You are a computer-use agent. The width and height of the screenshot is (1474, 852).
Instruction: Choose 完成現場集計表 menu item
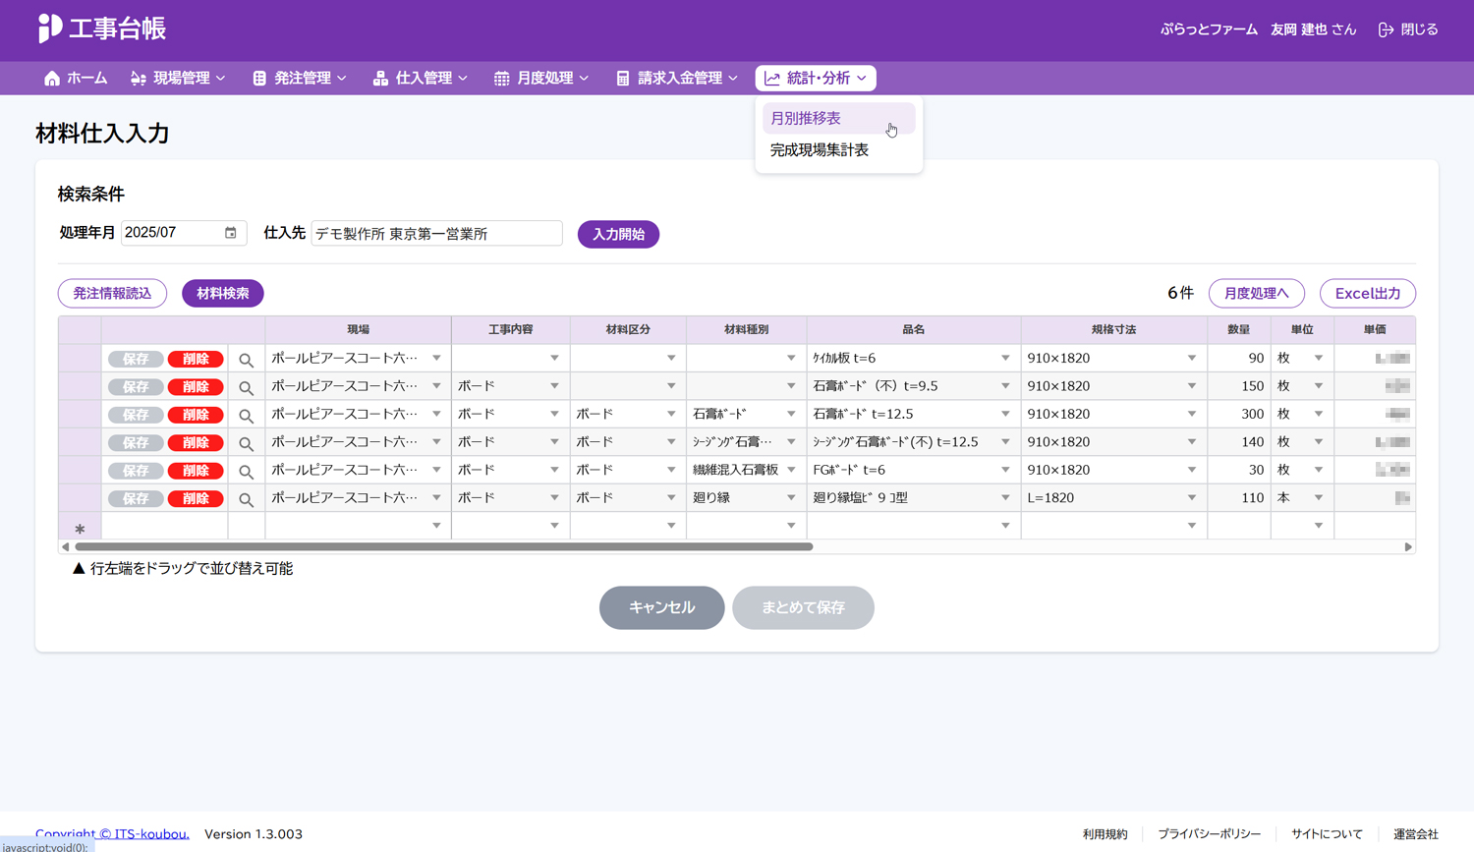pos(819,150)
